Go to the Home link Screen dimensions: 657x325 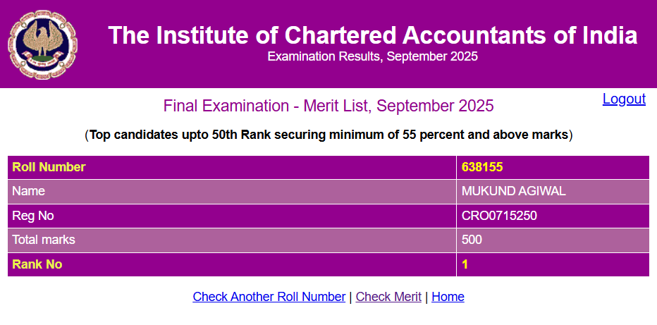click(x=448, y=297)
